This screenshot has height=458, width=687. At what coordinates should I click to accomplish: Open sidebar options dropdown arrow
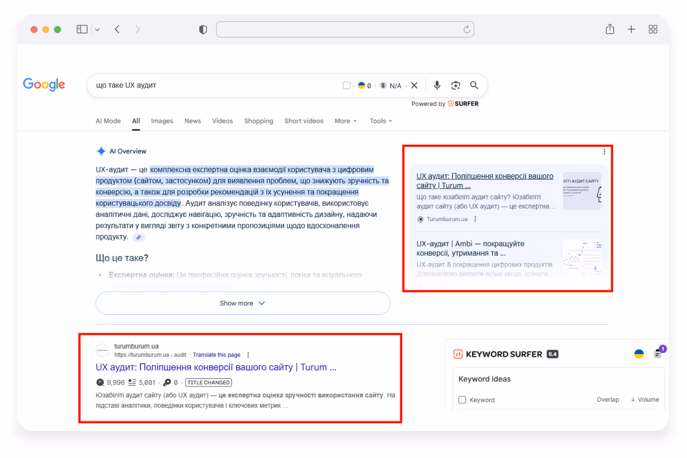97,30
